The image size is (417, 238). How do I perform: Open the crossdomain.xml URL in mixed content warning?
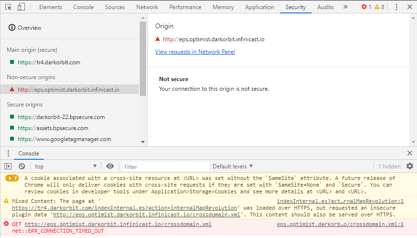[x=147, y=214]
